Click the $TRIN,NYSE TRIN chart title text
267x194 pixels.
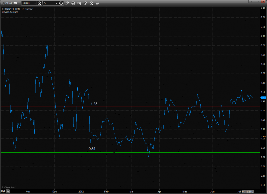pos(17,9)
